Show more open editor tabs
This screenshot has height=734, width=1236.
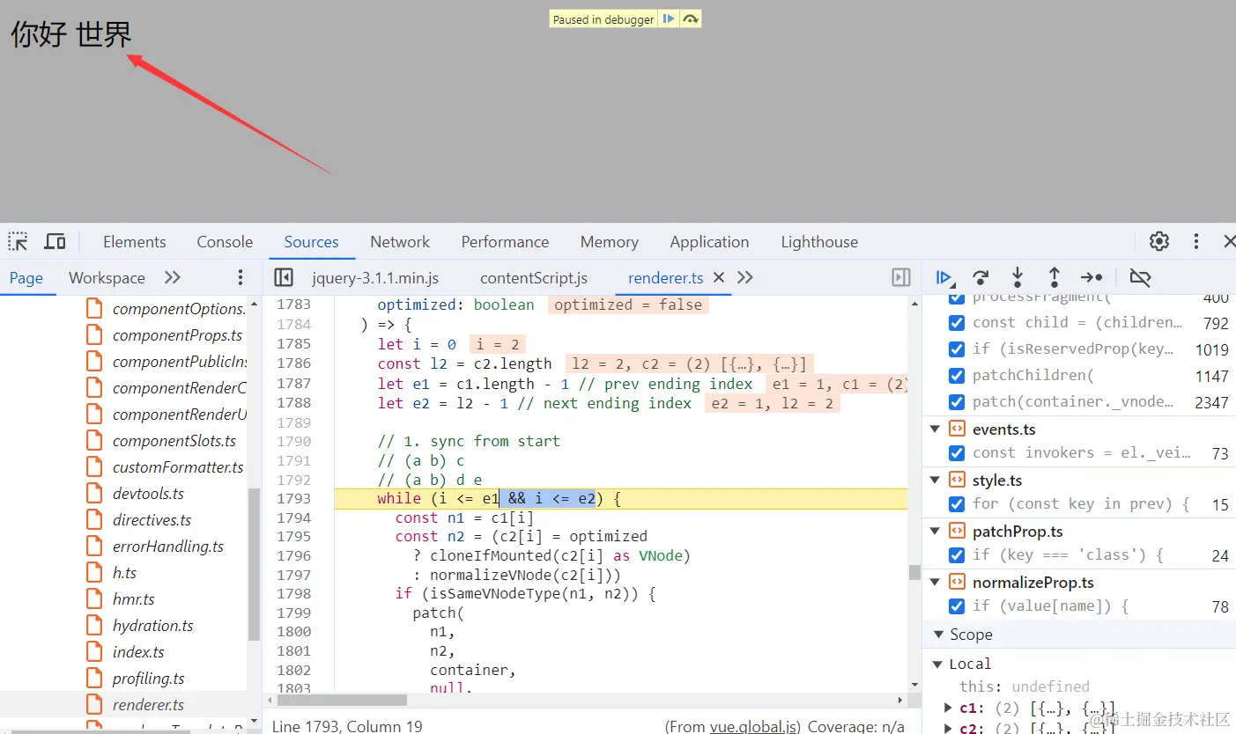(x=745, y=277)
